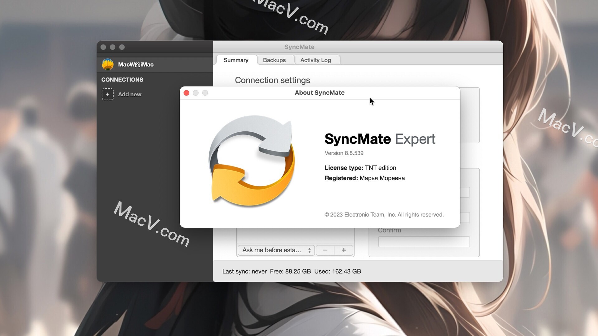Click the dashed plus icon under CONNECTIONS
Image resolution: width=598 pixels, height=336 pixels.
point(107,94)
